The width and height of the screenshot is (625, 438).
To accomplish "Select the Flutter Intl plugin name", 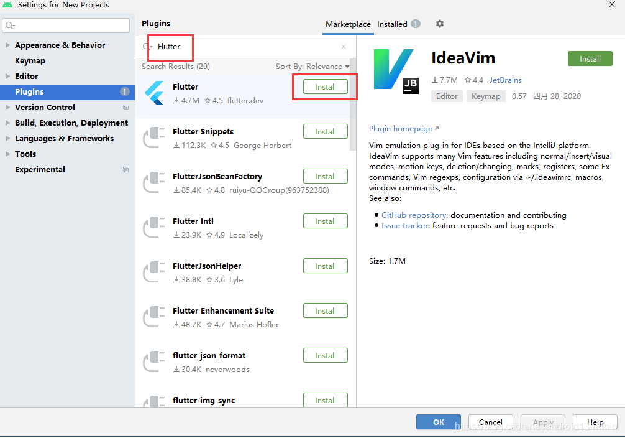I will point(193,221).
